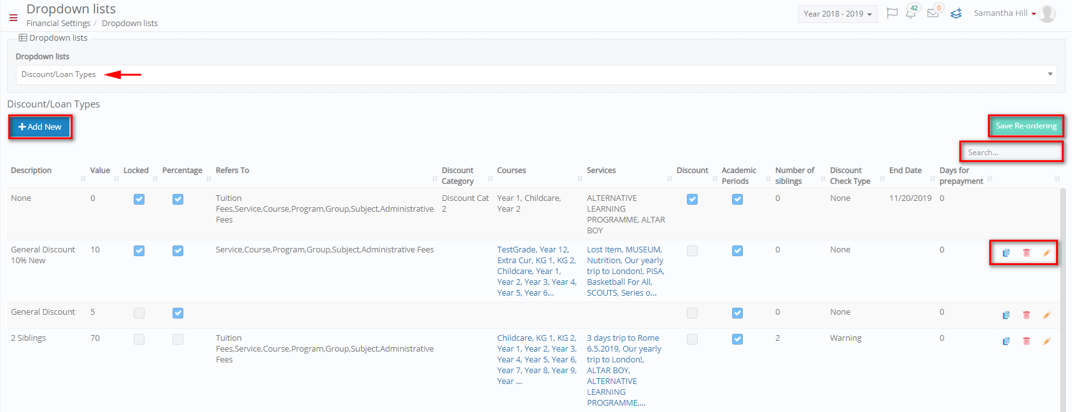The width and height of the screenshot is (1072, 412).
Task: Edit the General Discount value 5 row
Action: pos(1047,315)
